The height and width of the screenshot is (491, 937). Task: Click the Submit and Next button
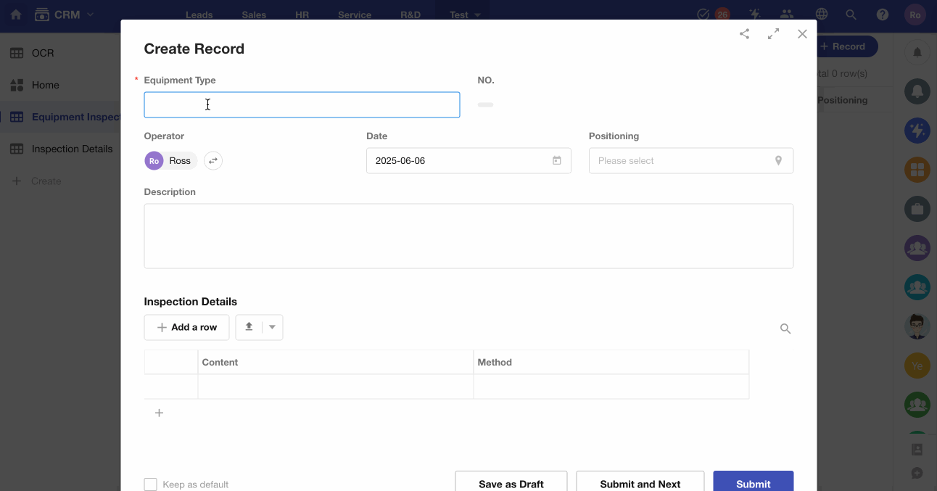point(640,484)
